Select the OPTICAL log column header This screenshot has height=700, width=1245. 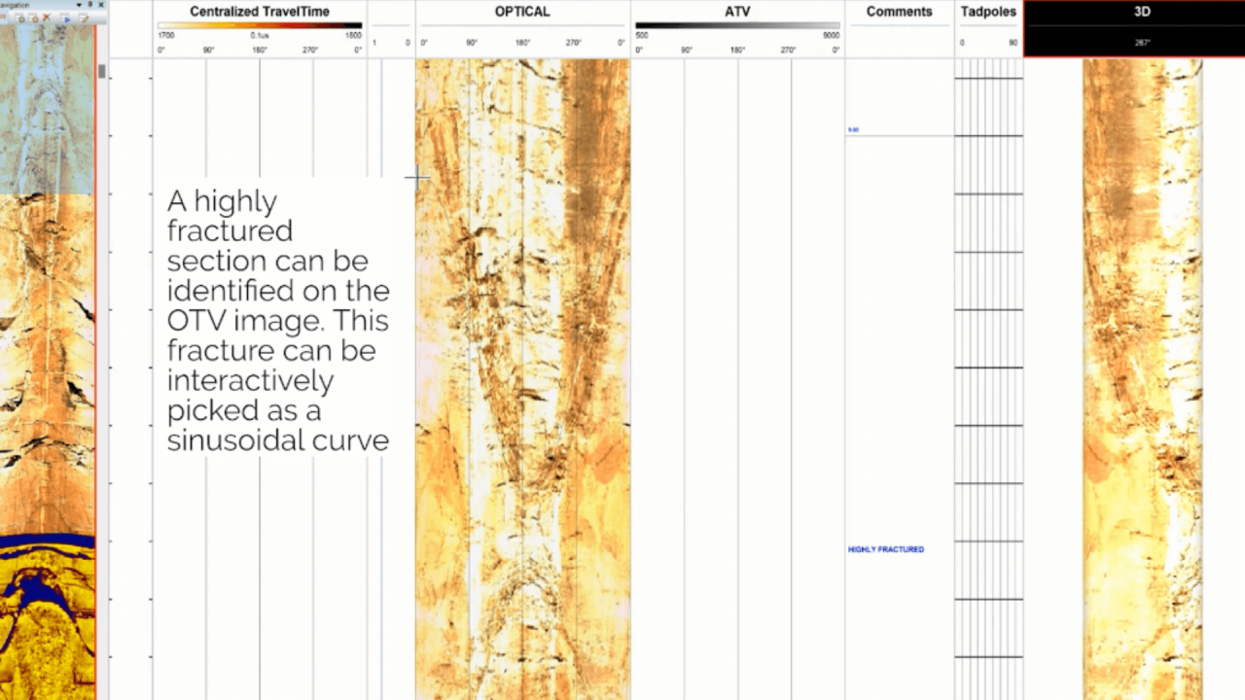click(x=522, y=12)
